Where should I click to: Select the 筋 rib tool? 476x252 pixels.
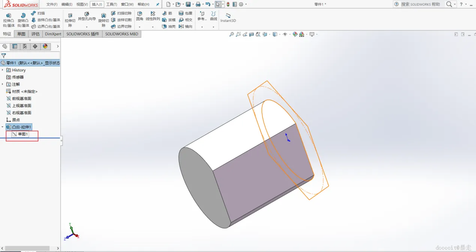point(167,13)
